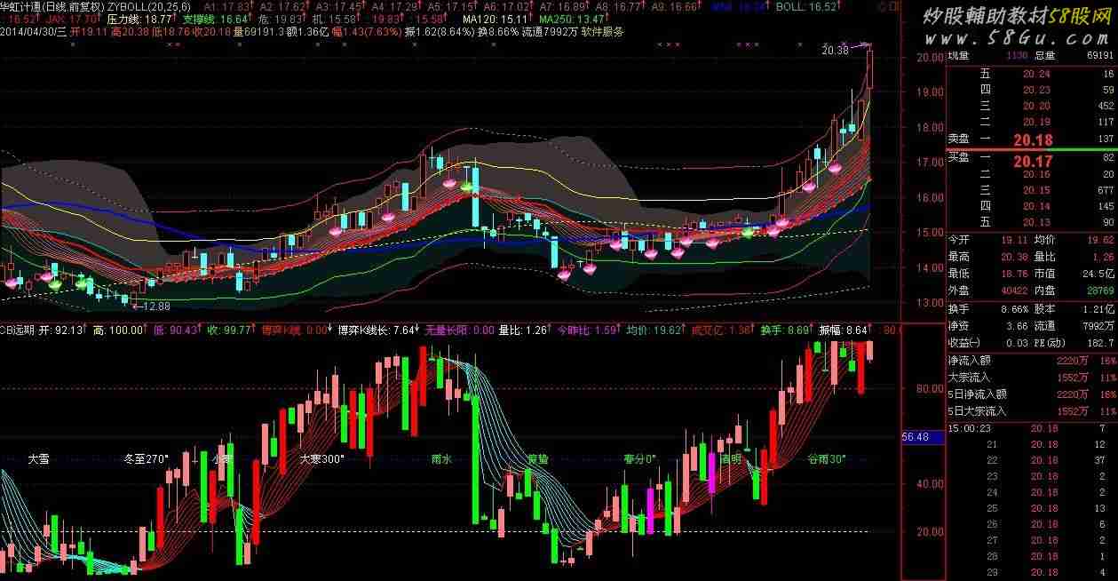Click the 股本 1.21亿 value
This screenshot has width=1118, height=581.
1098,309
